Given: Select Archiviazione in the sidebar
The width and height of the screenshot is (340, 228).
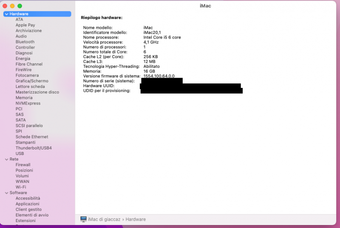Looking at the screenshot, I should click(28, 31).
